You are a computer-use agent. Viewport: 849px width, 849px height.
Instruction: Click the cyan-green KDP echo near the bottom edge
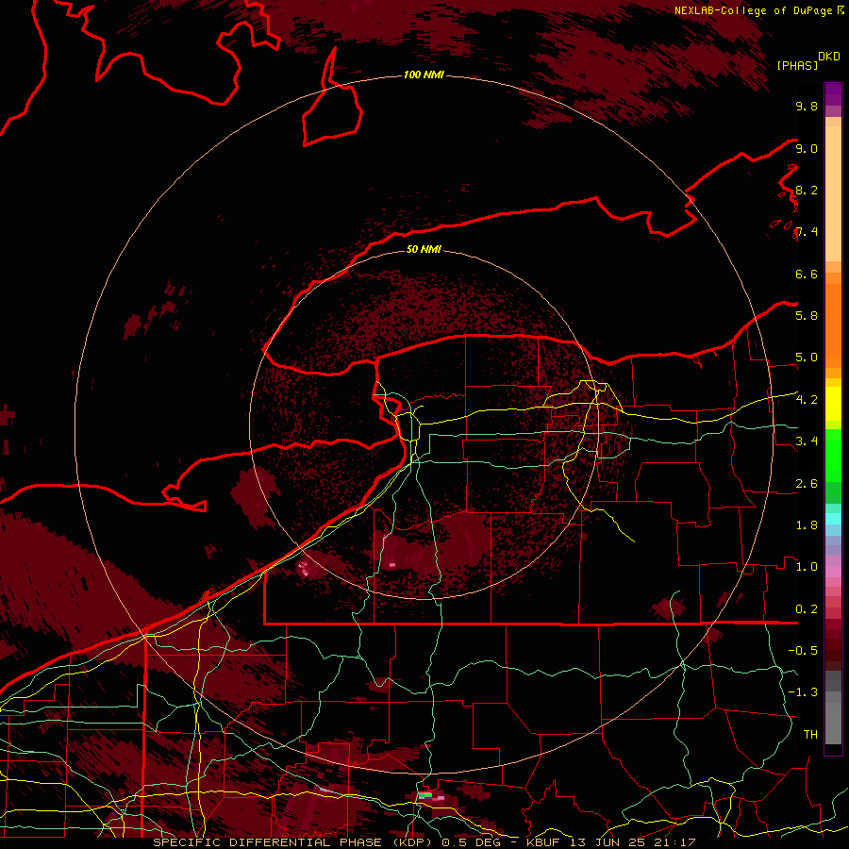425,795
